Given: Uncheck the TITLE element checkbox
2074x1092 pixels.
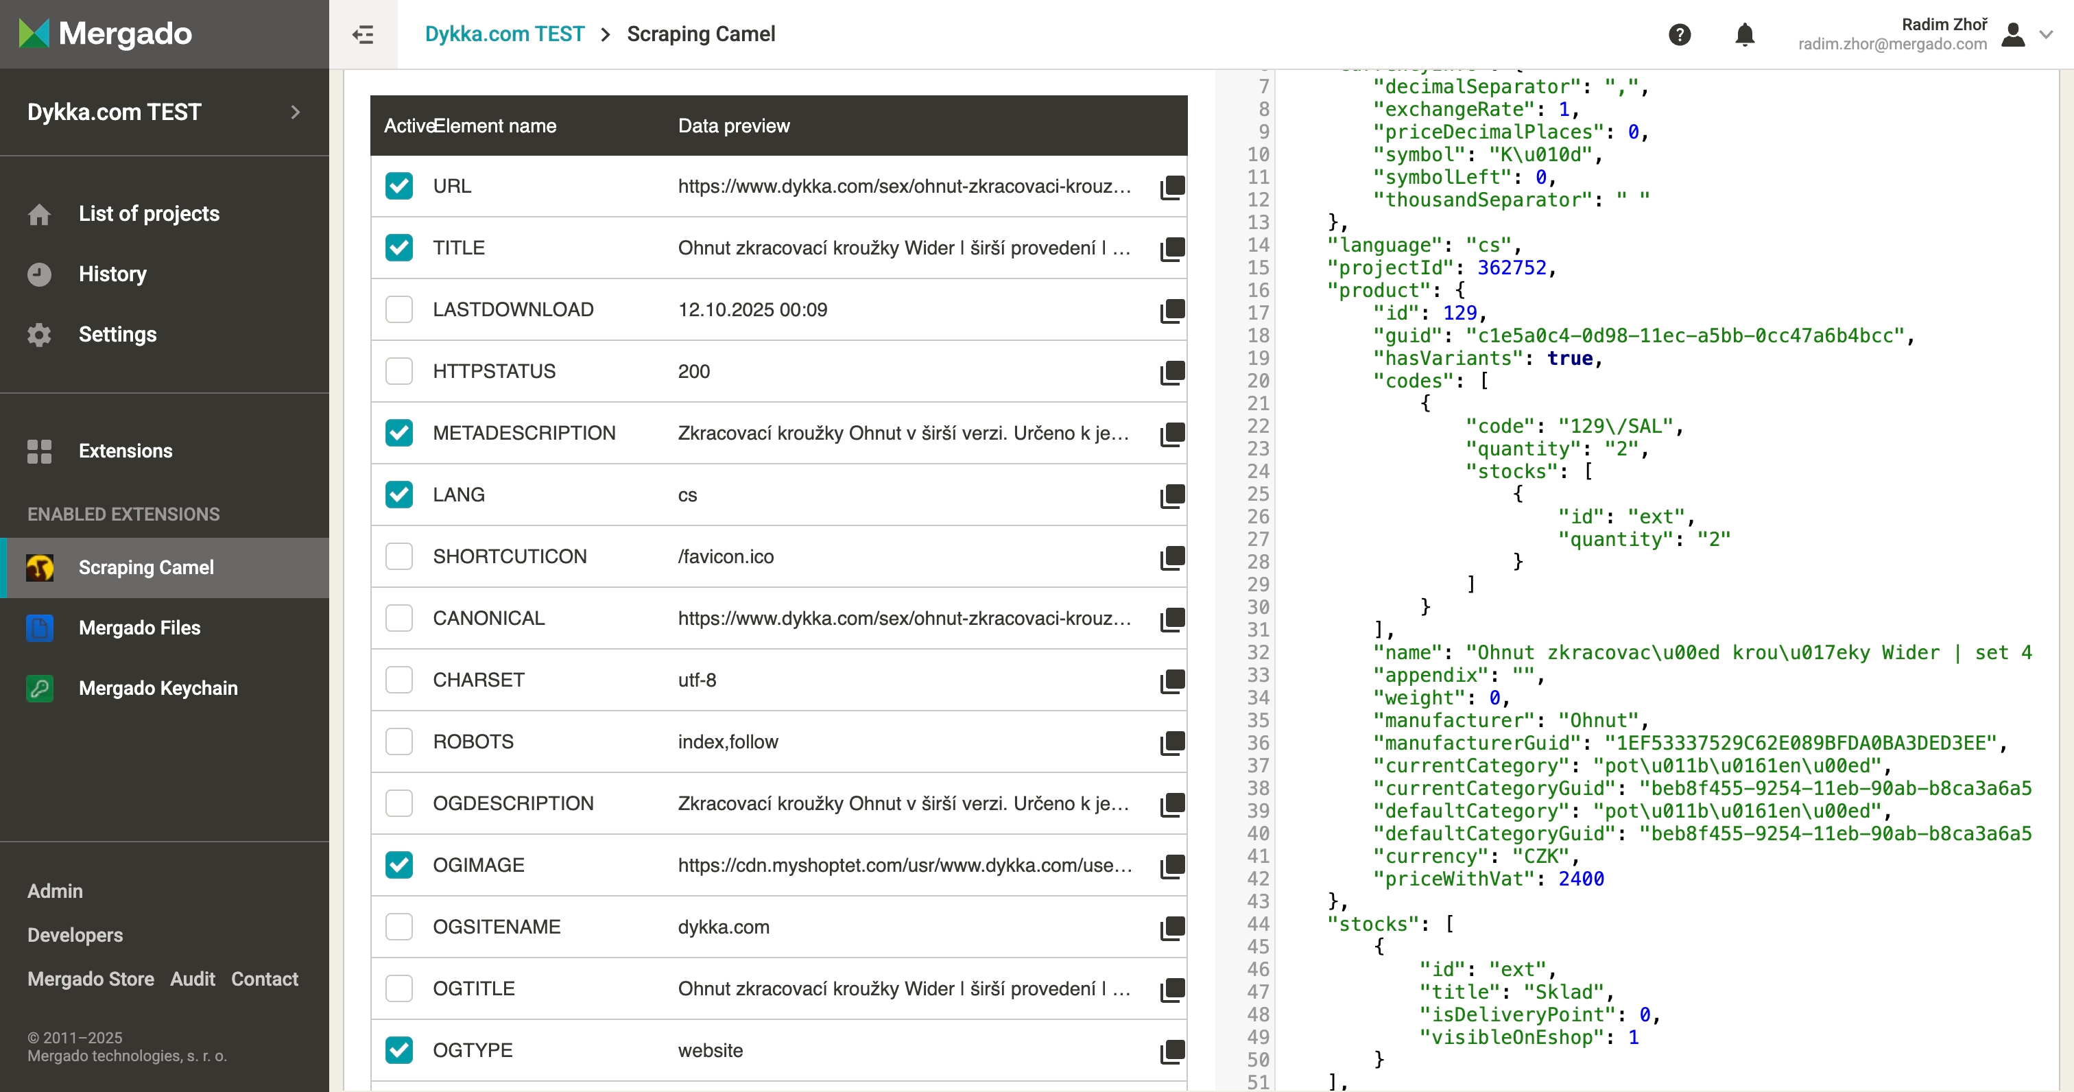Looking at the screenshot, I should (398, 248).
